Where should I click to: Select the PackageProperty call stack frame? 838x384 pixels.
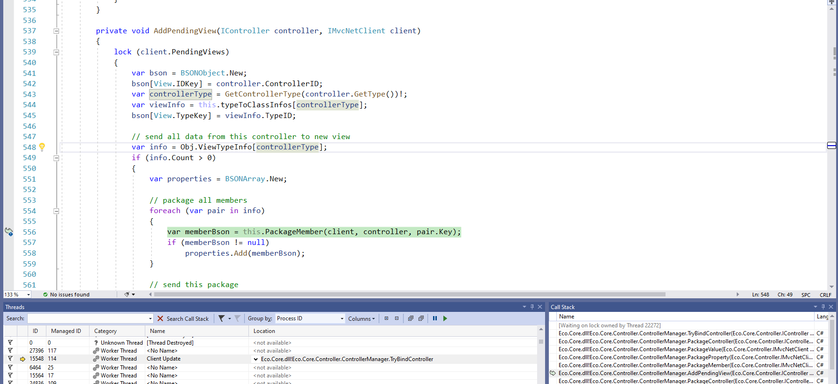(686, 357)
